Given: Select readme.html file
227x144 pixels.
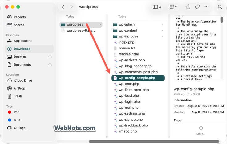Looking at the screenshot, I should (138, 54).
